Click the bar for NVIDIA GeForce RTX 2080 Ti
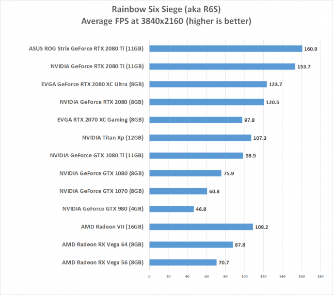The height and width of the screenshot is (295, 333). [x=222, y=67]
